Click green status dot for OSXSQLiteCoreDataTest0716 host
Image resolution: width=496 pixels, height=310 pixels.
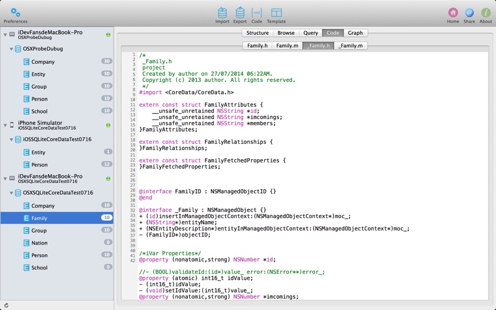[108, 179]
